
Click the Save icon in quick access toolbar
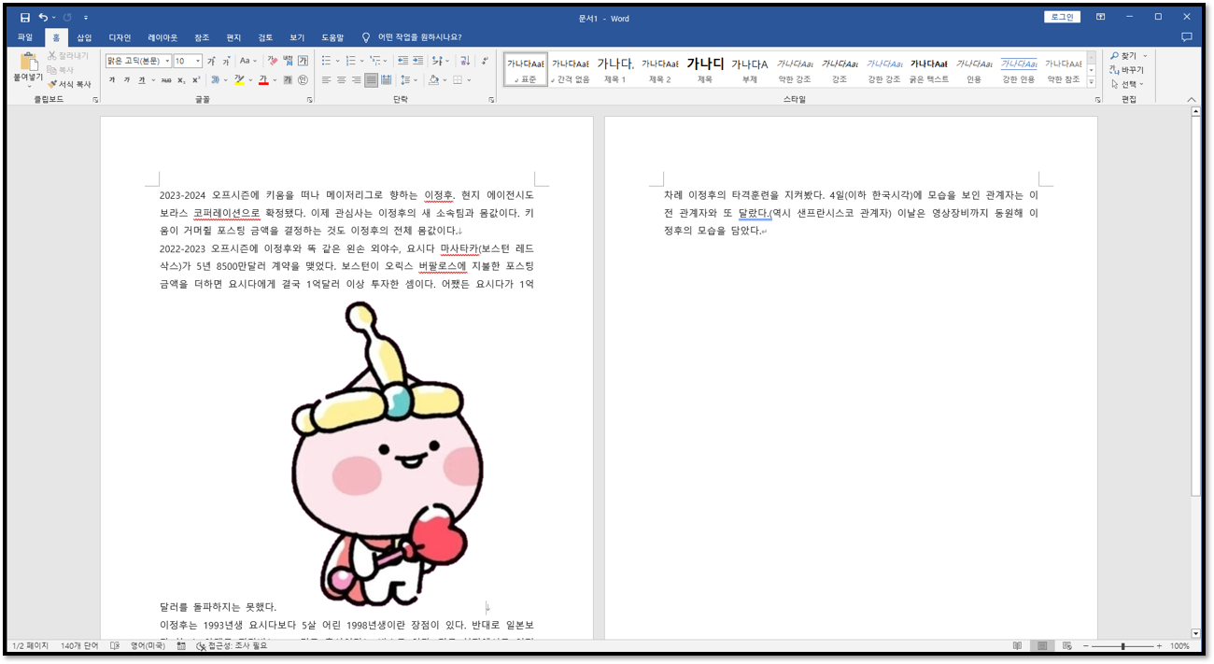[25, 17]
